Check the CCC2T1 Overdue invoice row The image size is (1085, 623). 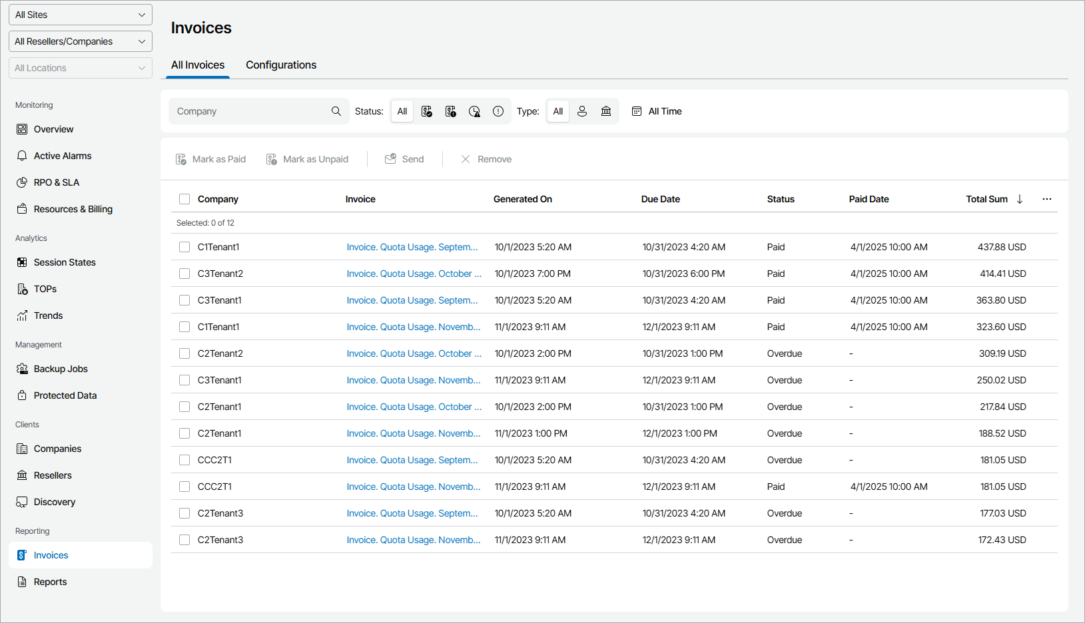pyautogui.click(x=184, y=460)
